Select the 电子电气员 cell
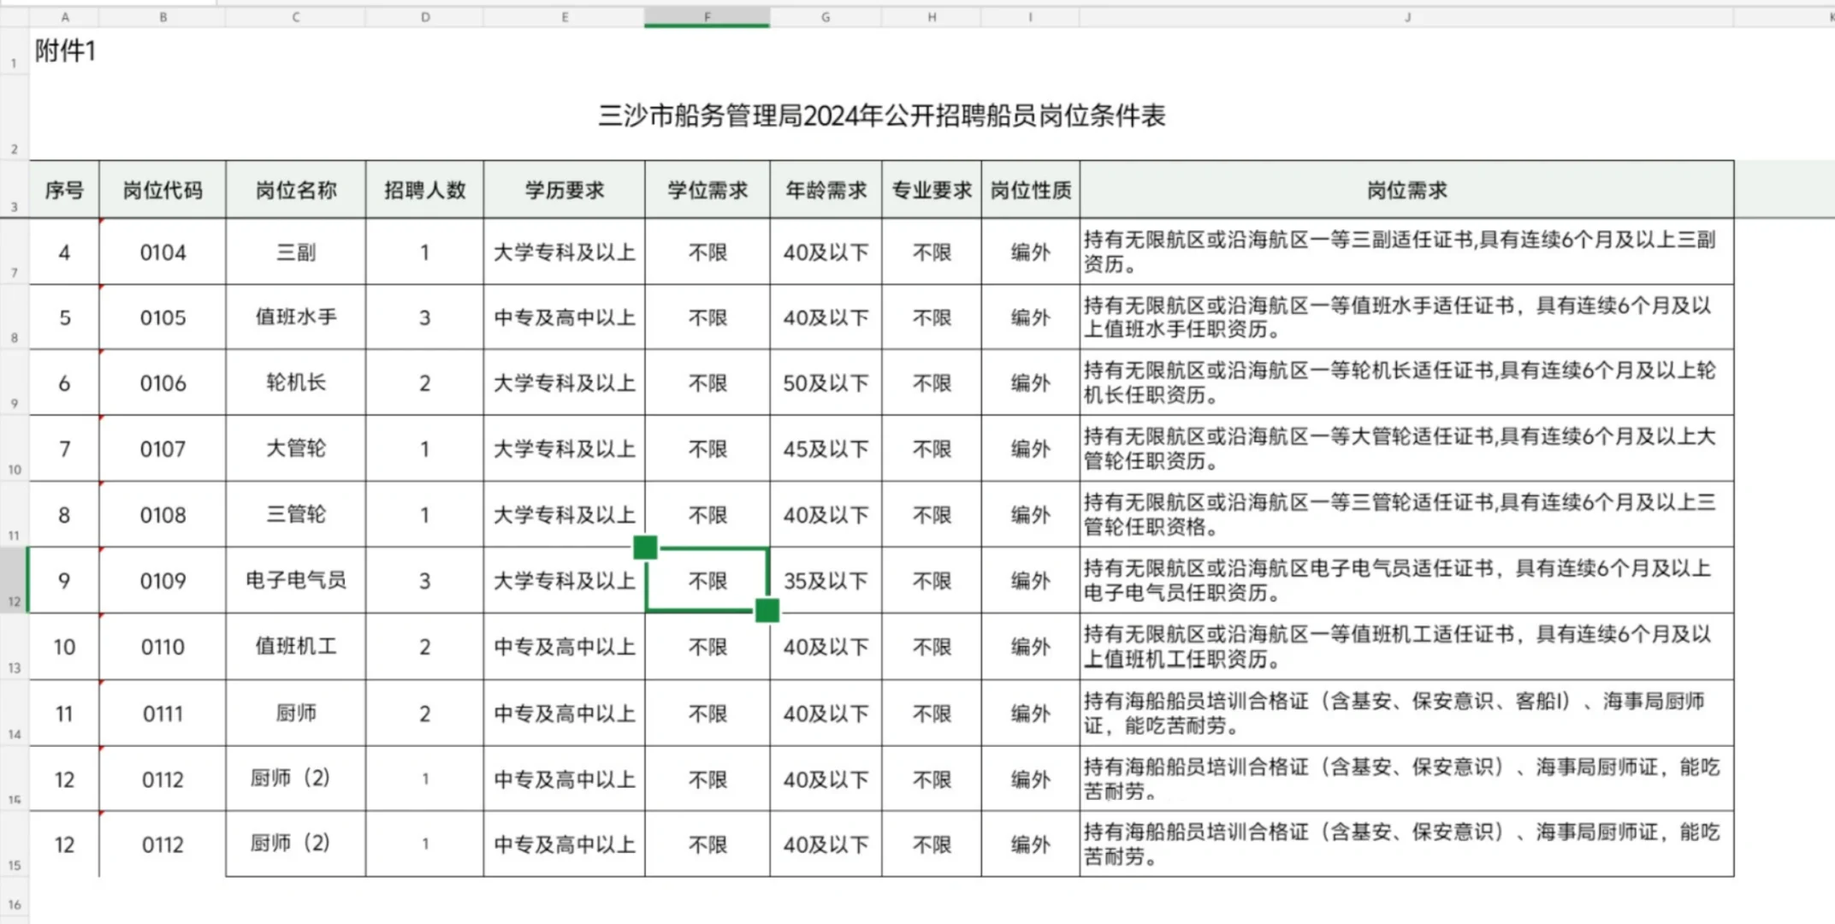The width and height of the screenshot is (1835, 924). 296,581
